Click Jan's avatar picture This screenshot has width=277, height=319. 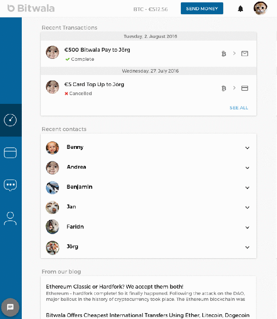pyautogui.click(x=52, y=208)
